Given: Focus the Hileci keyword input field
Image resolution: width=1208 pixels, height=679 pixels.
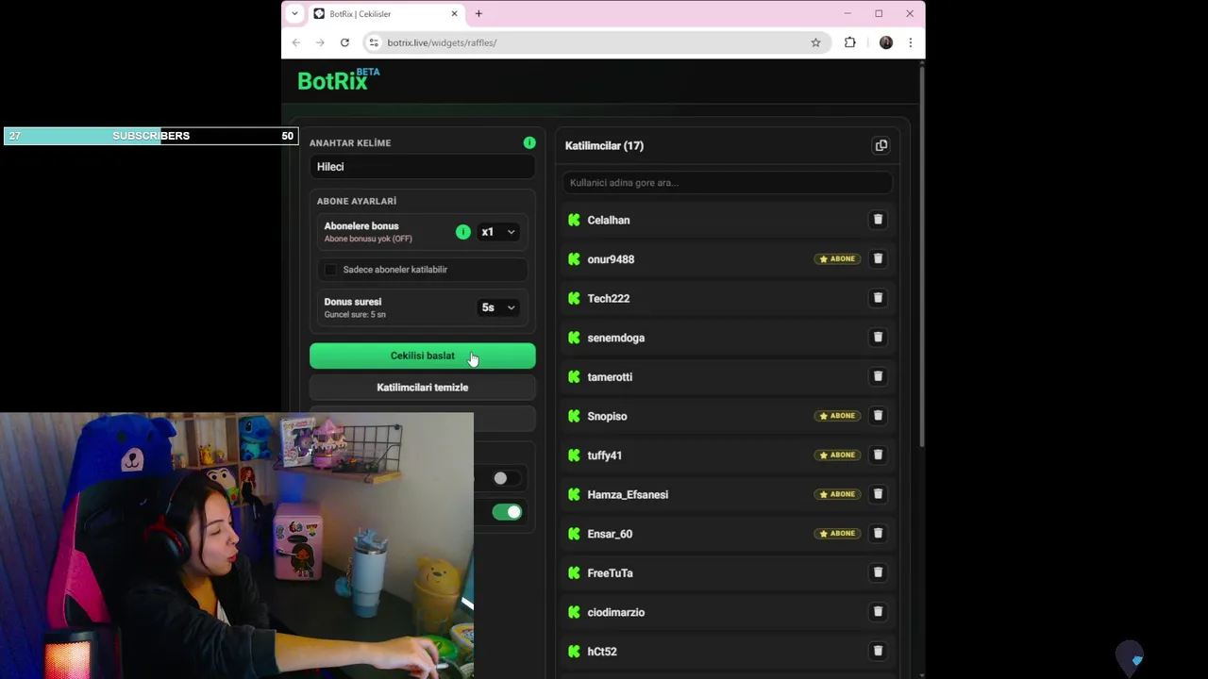Looking at the screenshot, I should coord(422,167).
